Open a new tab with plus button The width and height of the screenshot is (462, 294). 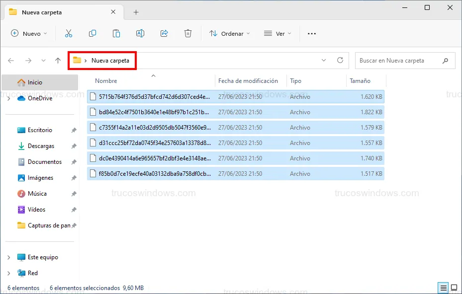(136, 12)
